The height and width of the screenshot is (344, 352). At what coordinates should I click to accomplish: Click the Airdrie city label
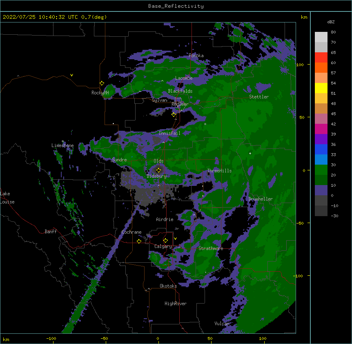[x=165, y=219]
